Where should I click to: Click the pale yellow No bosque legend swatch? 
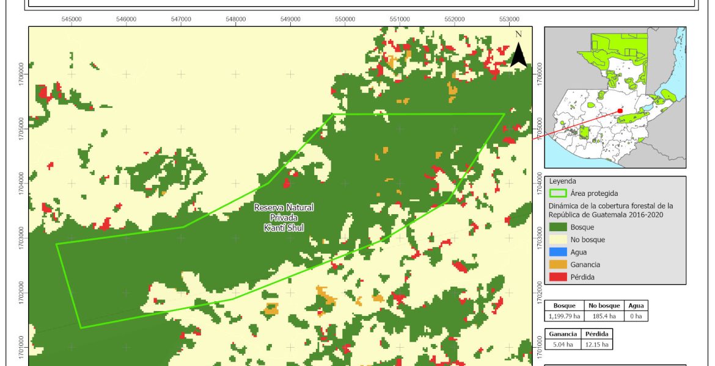tap(559, 240)
